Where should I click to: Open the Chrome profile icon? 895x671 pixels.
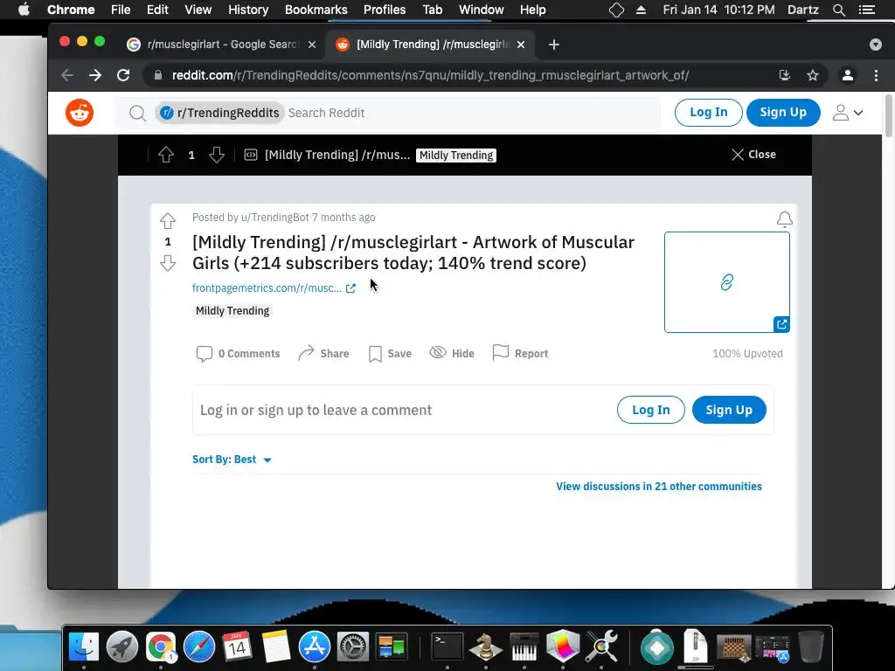pyautogui.click(x=848, y=75)
